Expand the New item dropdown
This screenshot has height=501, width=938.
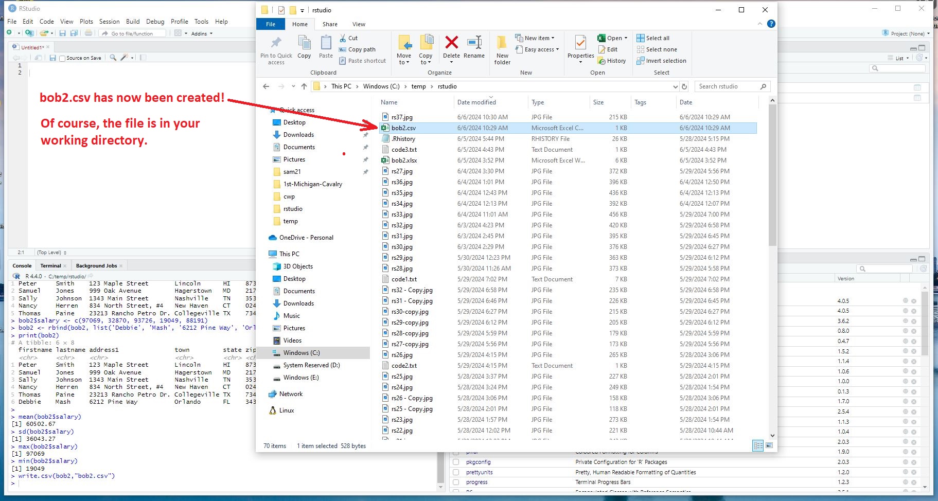pos(535,38)
